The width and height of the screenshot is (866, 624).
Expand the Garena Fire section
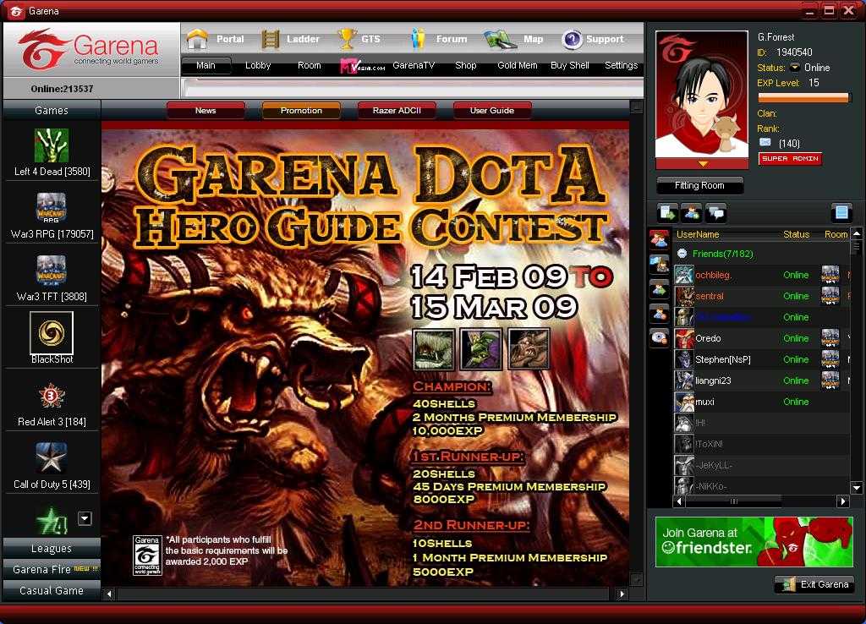52,569
